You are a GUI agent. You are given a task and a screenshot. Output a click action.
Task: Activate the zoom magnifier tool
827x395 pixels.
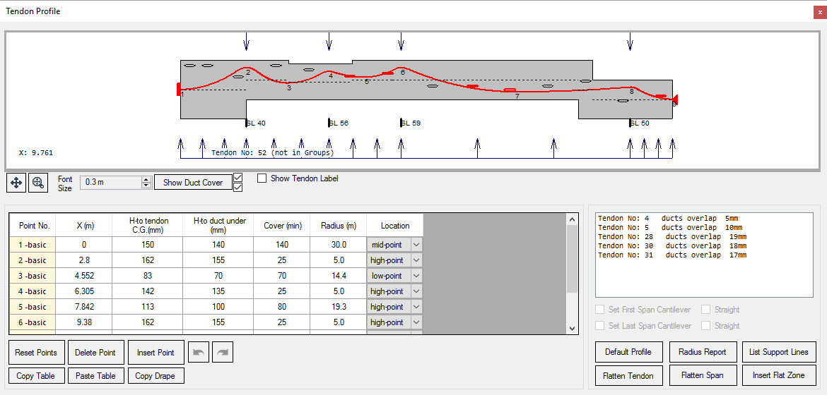[37, 182]
